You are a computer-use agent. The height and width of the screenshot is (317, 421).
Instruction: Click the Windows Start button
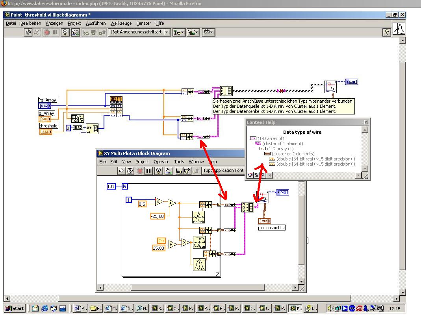coord(15,308)
